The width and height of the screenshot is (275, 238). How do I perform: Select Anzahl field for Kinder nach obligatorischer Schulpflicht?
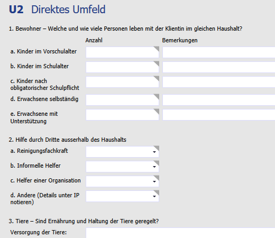click(x=122, y=82)
